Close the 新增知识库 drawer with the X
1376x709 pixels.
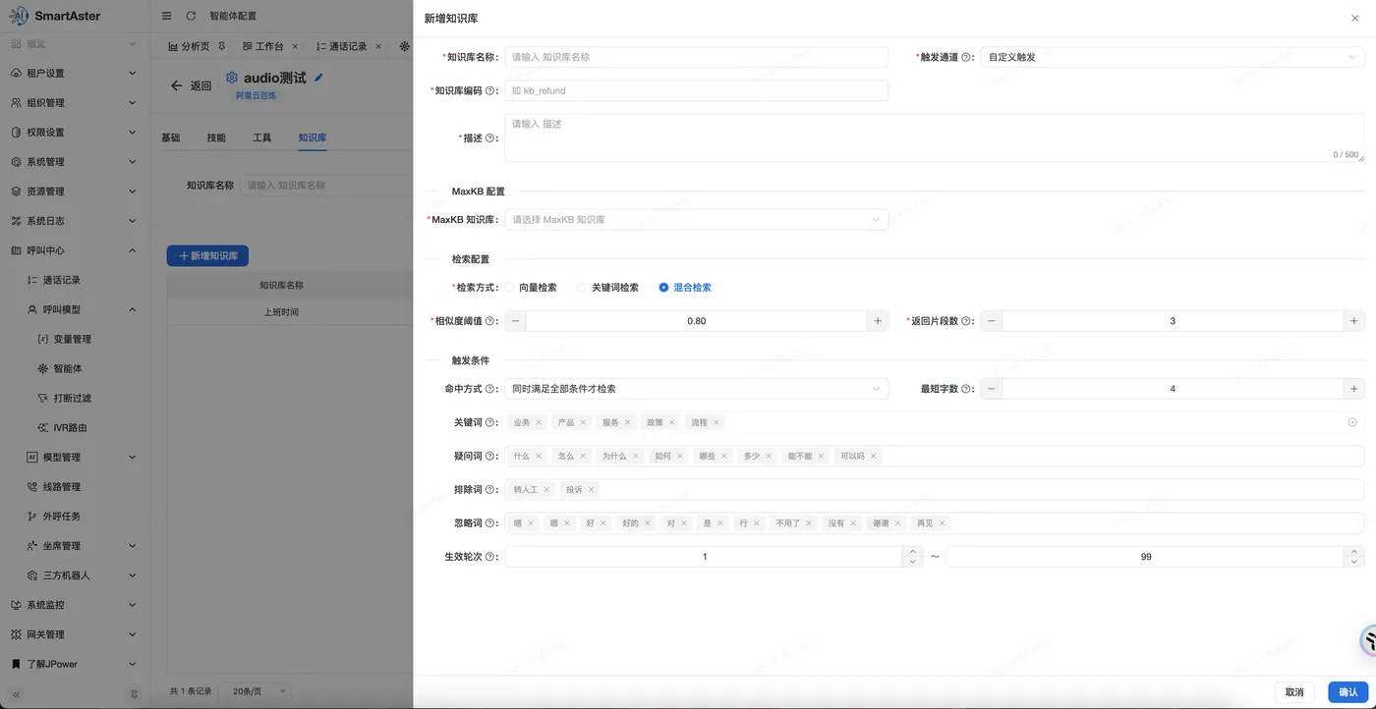coord(1355,19)
